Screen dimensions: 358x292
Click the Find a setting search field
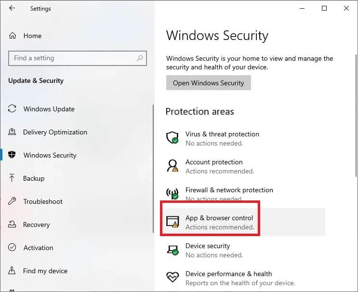tap(78, 58)
